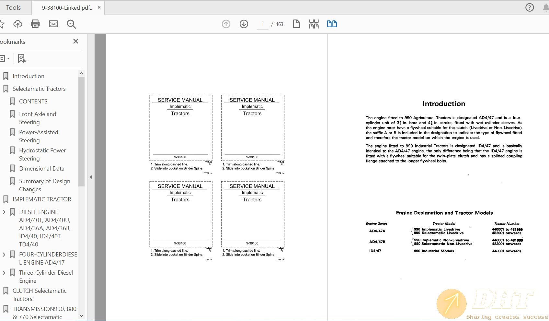This screenshot has height=321, width=549.
Task: Open the Dimensional Data bookmark
Action: pyautogui.click(x=41, y=169)
